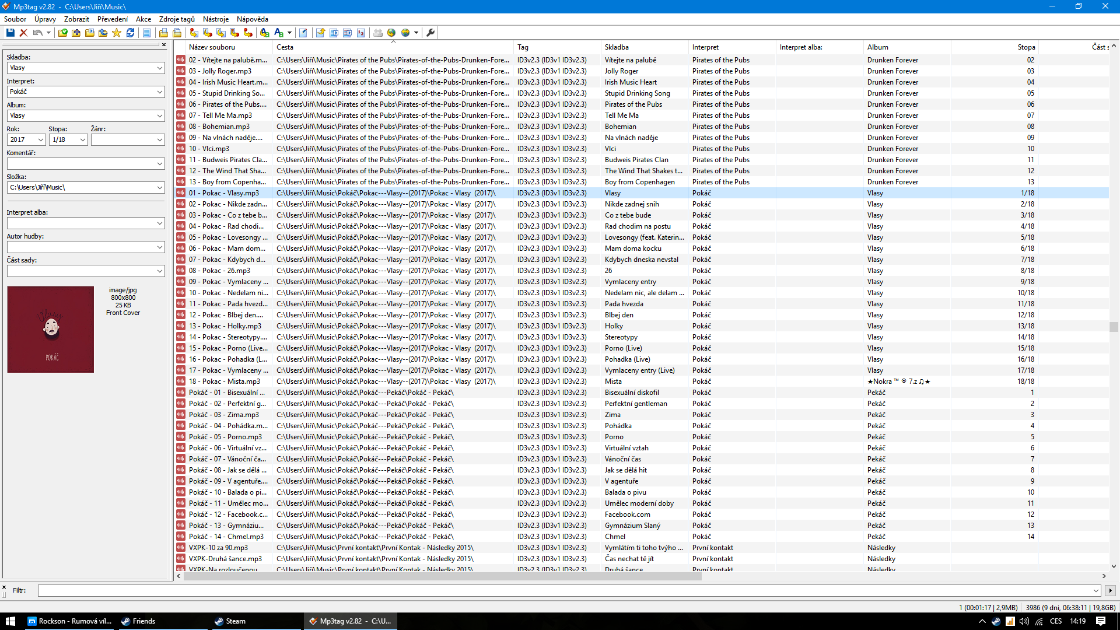Click the wrench options icon

pyautogui.click(x=430, y=33)
